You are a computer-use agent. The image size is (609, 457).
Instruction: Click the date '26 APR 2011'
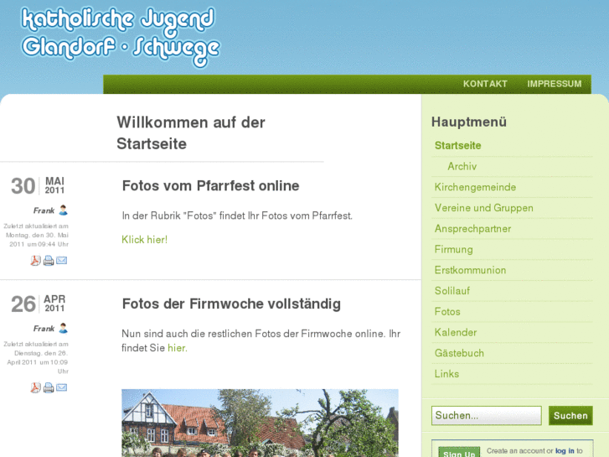38,304
